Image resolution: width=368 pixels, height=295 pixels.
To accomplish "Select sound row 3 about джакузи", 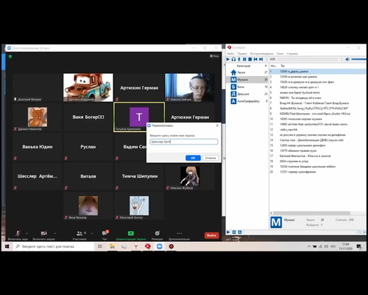I will pos(318,82).
